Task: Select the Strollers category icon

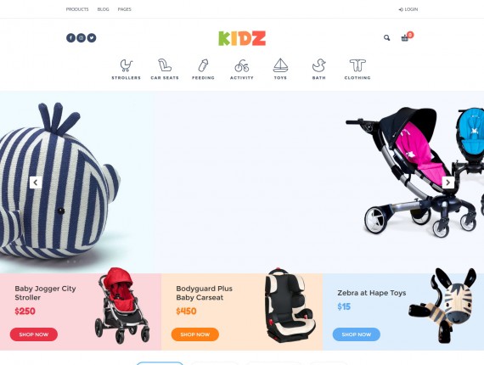Action: pyautogui.click(x=126, y=65)
